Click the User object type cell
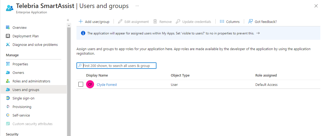The image size is (323, 136). pyautogui.click(x=174, y=85)
